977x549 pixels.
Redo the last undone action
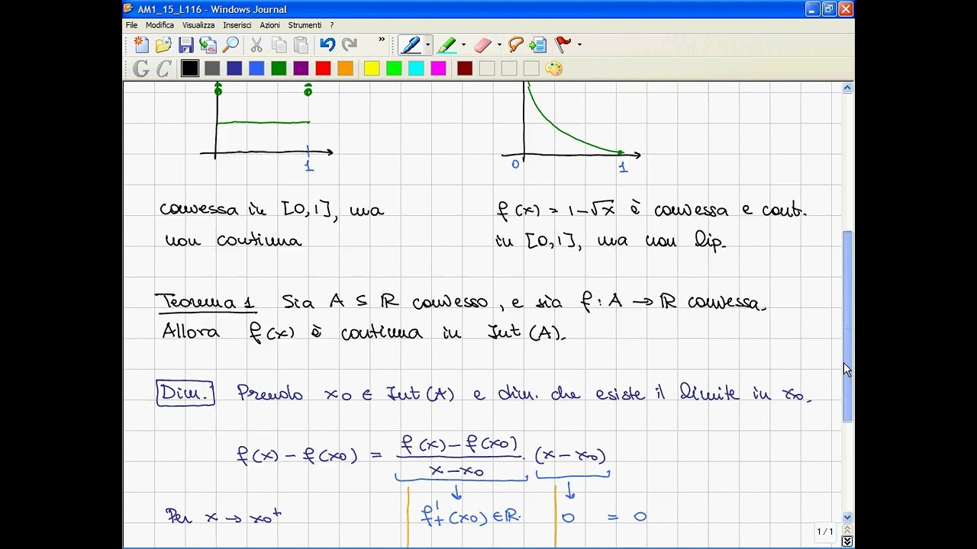pyautogui.click(x=350, y=45)
